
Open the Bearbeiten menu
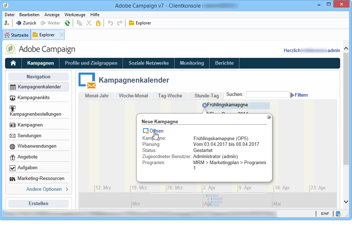pos(29,15)
